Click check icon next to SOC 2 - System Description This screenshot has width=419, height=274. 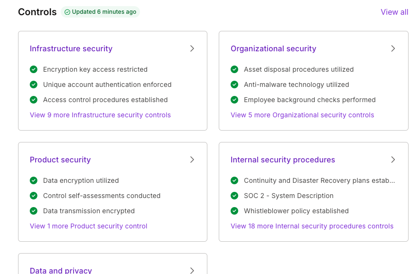[234, 196]
